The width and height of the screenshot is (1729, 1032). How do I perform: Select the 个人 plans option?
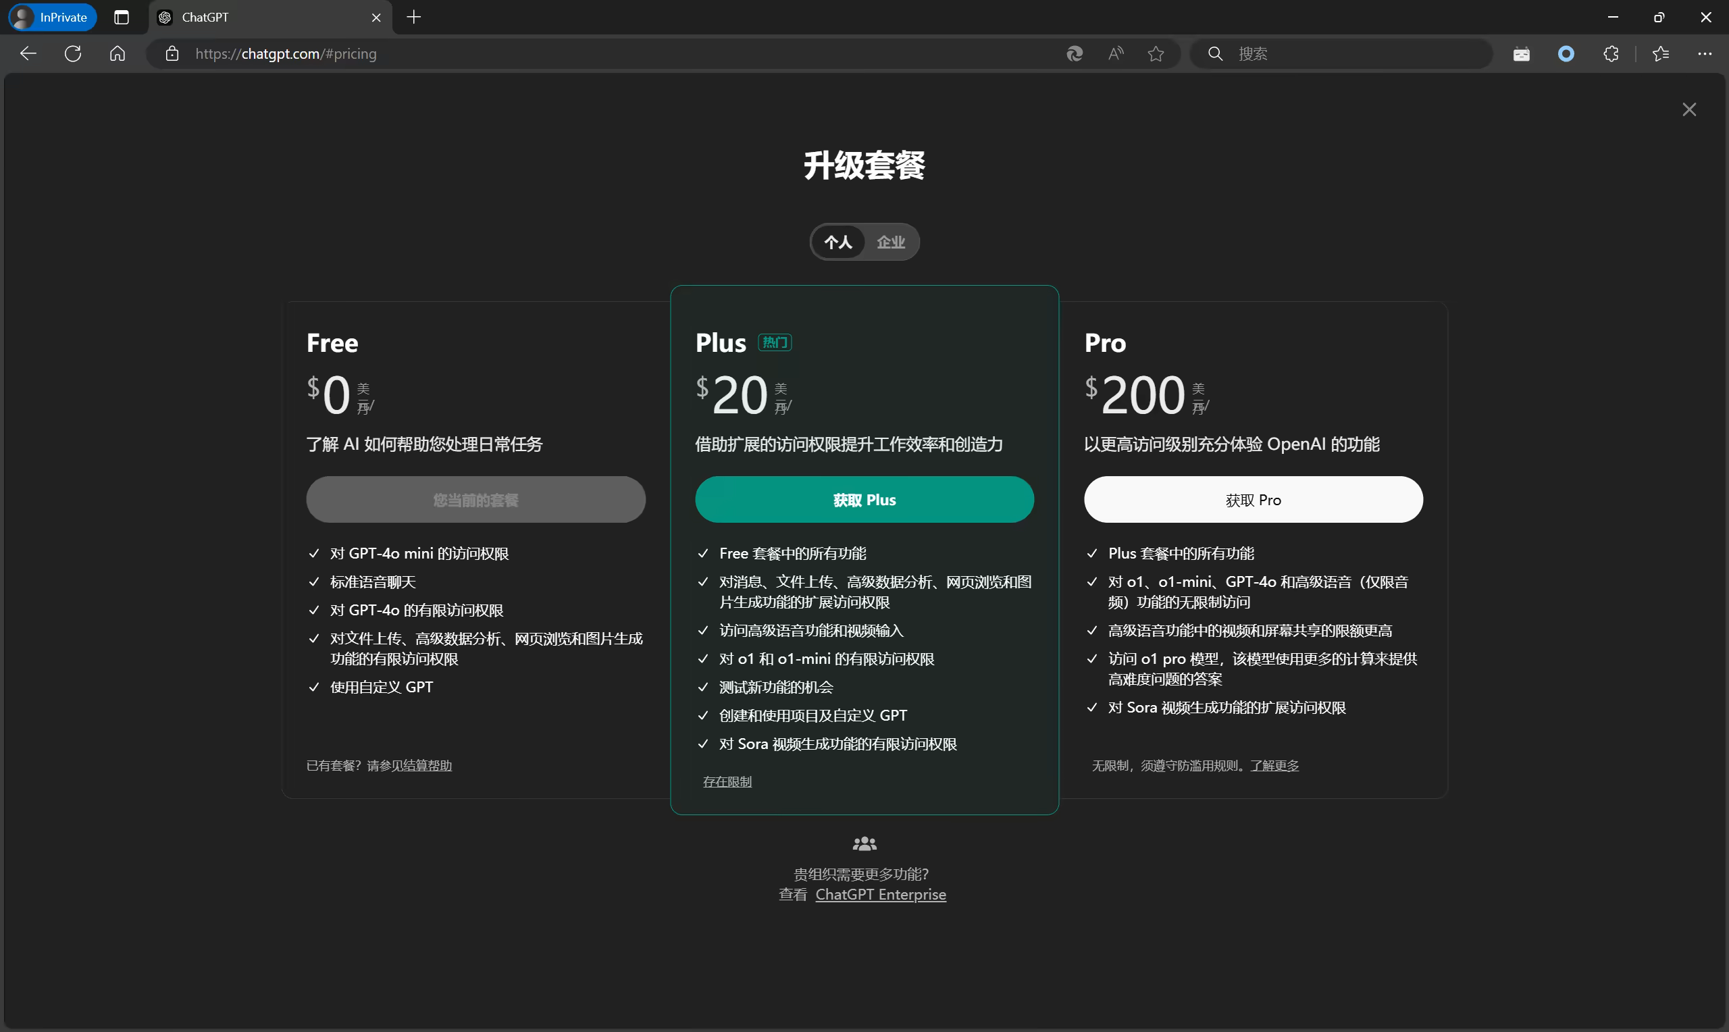pyautogui.click(x=837, y=242)
